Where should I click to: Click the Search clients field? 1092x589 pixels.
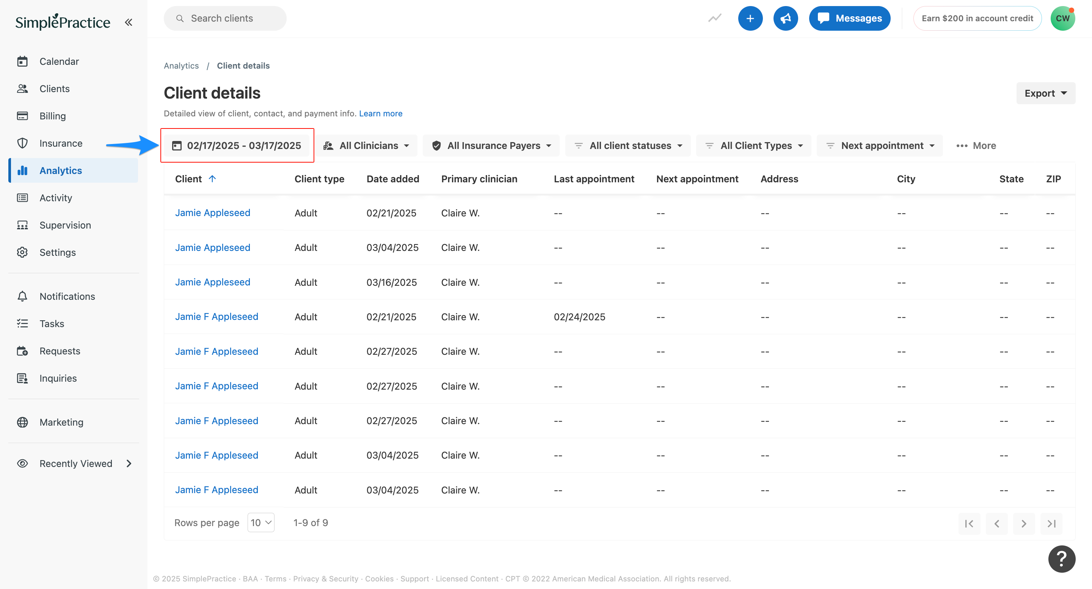click(225, 18)
